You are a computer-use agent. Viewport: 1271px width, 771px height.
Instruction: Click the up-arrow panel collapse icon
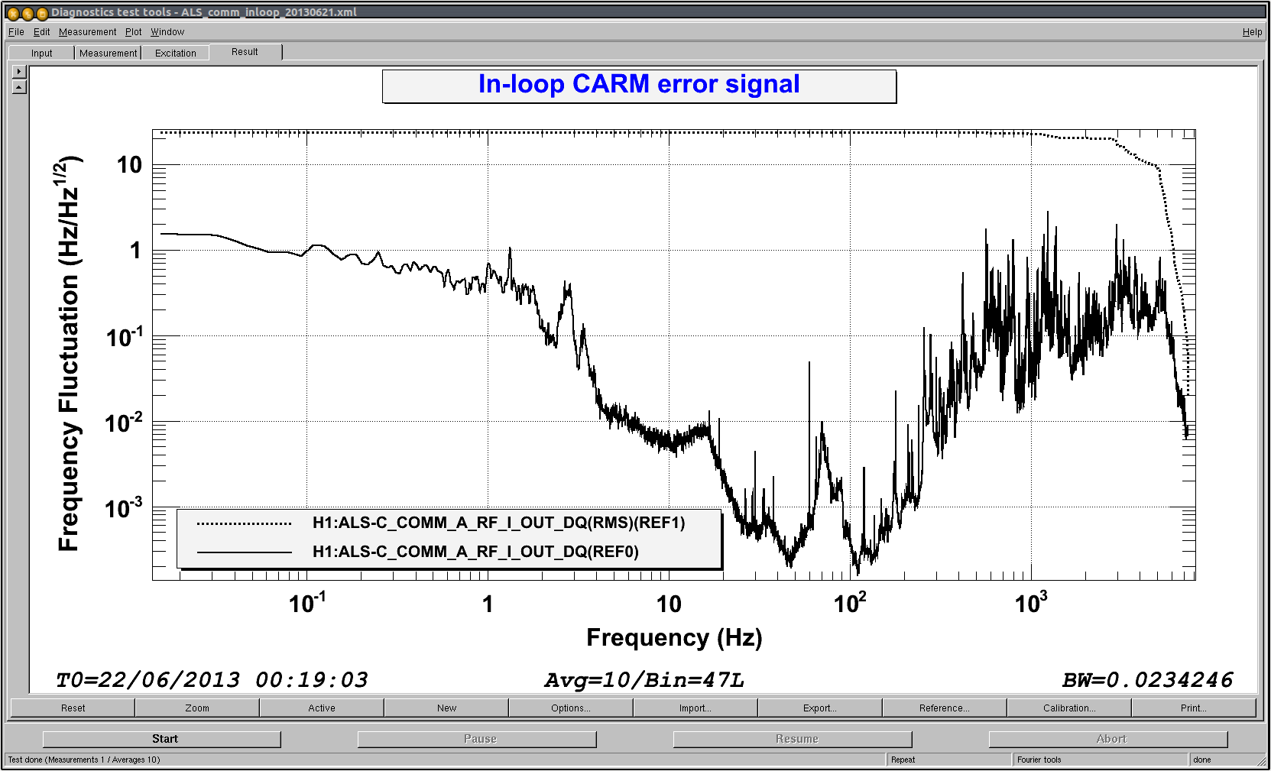tap(20, 87)
